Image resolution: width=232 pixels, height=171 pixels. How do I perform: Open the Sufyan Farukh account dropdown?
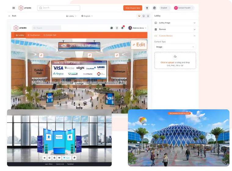(x=184, y=8)
